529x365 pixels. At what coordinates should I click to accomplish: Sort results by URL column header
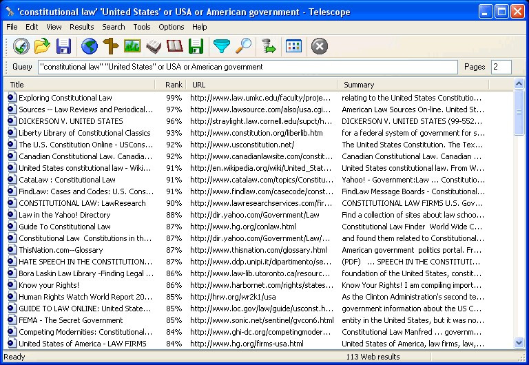(x=262, y=85)
